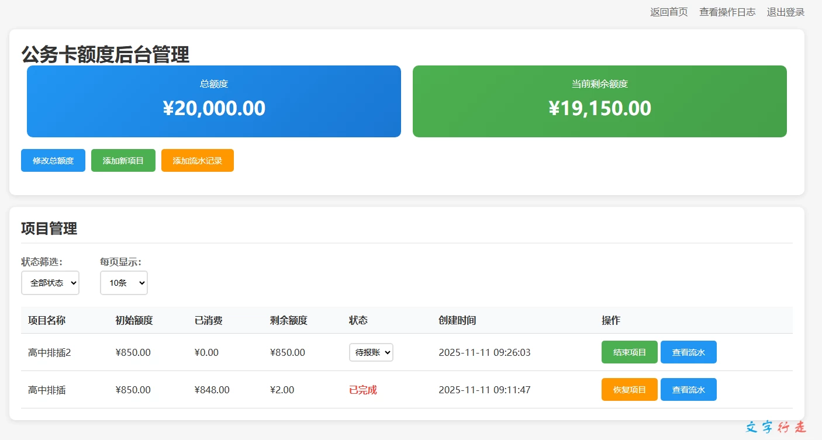Expand the 每页显示 10条 dropdown
Screen dimensions: 822x440
[x=124, y=283]
